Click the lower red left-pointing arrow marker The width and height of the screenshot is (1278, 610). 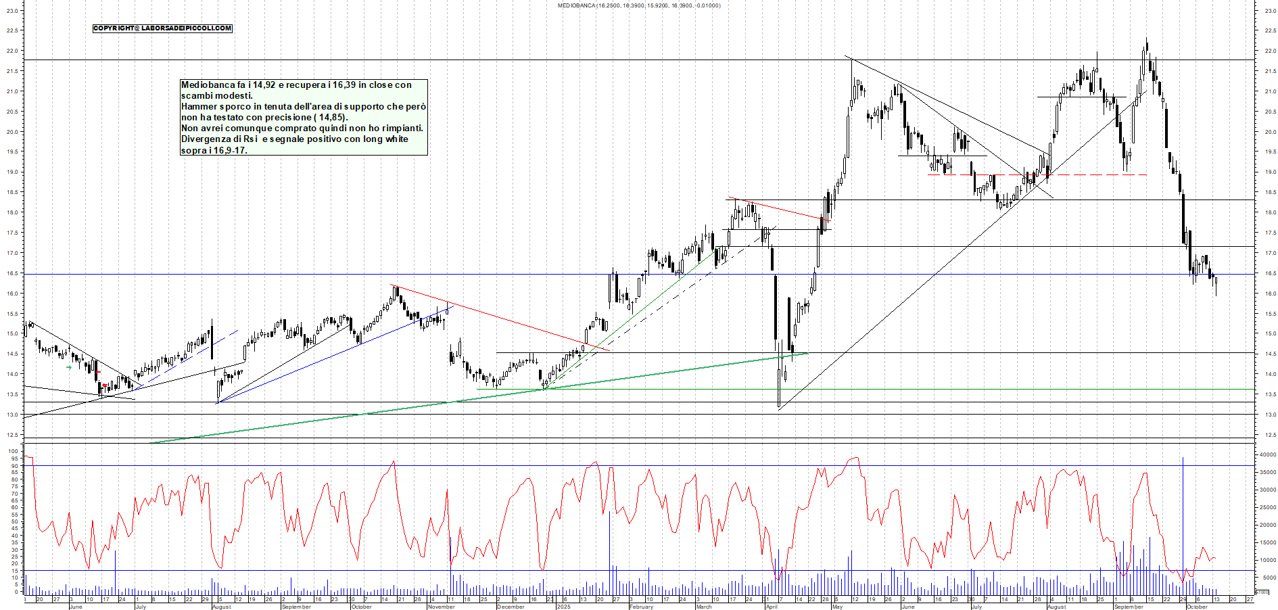105,385
